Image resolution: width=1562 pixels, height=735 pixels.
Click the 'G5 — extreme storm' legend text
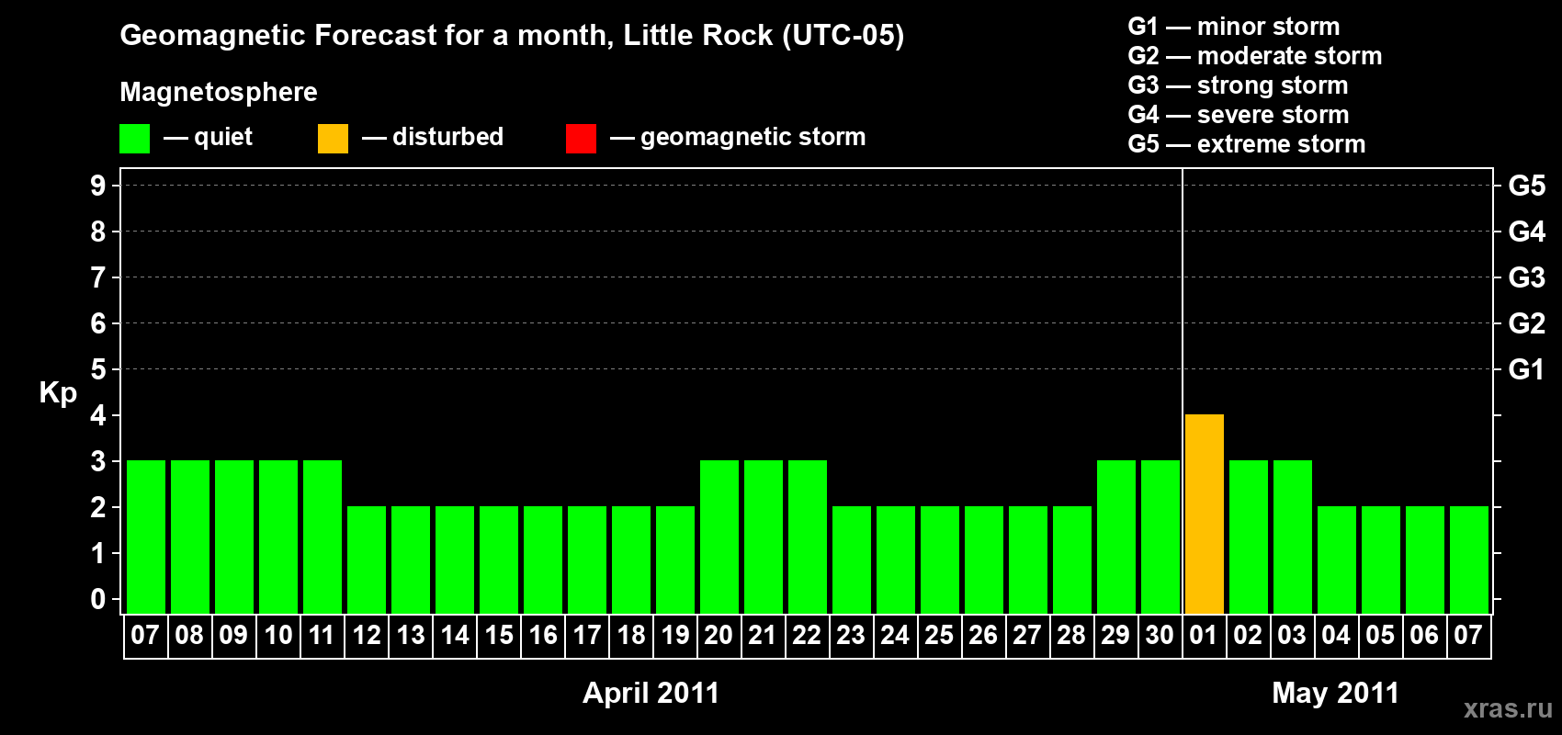1247,144
